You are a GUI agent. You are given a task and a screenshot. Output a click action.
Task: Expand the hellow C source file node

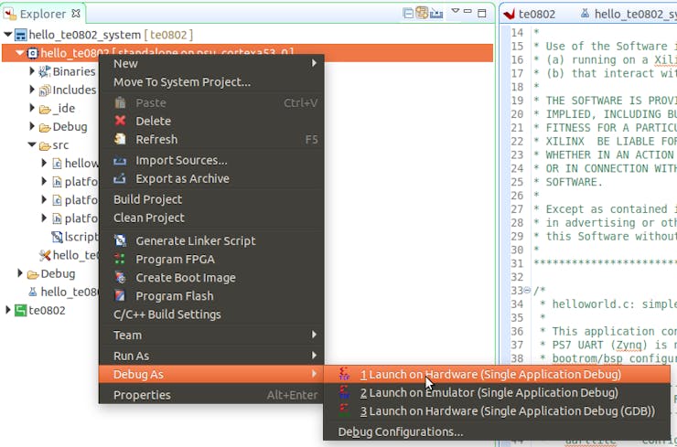(44, 163)
